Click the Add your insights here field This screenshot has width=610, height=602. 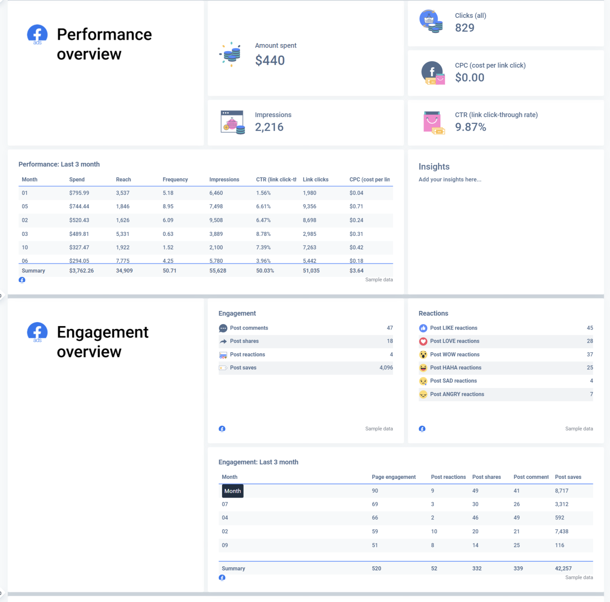pyautogui.click(x=450, y=179)
